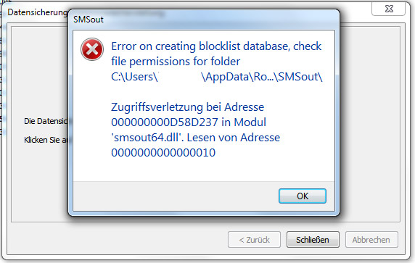
Task: Click the address 000000000D58D237
Action: click(x=165, y=122)
